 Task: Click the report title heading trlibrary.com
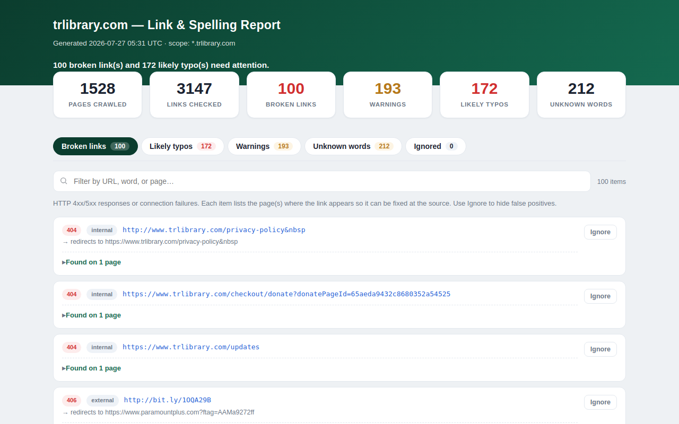tap(167, 25)
